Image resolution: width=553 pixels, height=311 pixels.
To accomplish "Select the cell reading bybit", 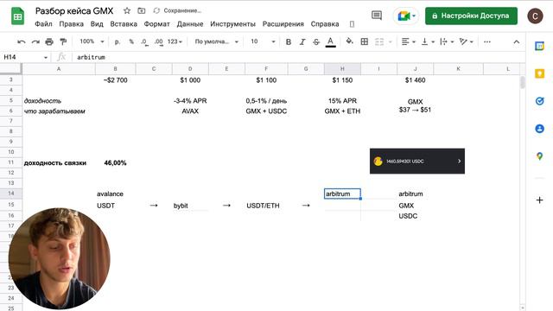I will pyautogui.click(x=190, y=206).
